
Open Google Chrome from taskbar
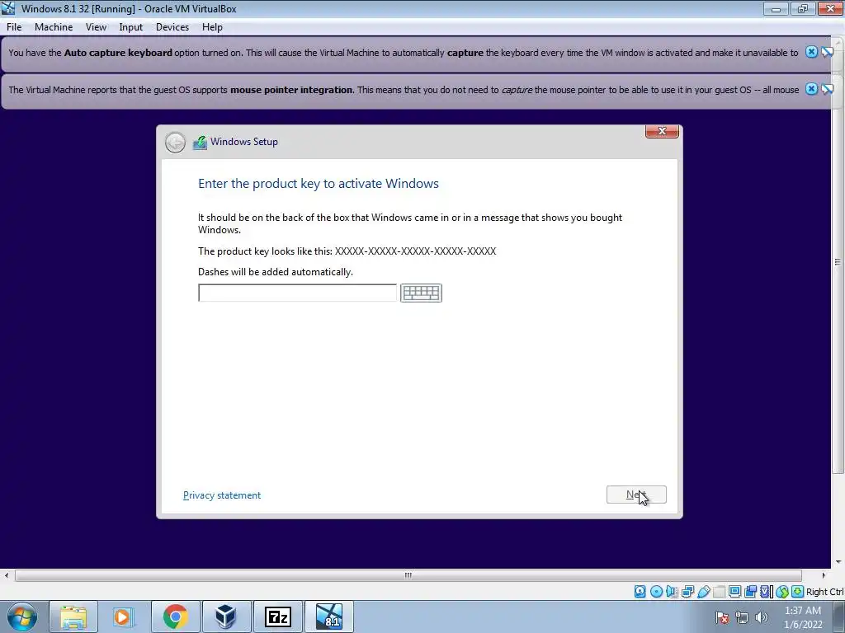click(175, 617)
